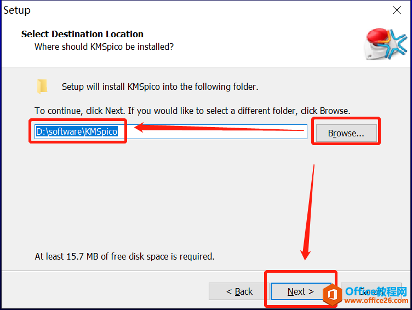The width and height of the screenshot is (412, 310).
Task: Click the orange Office hexagon watermark logo
Action: [333, 295]
